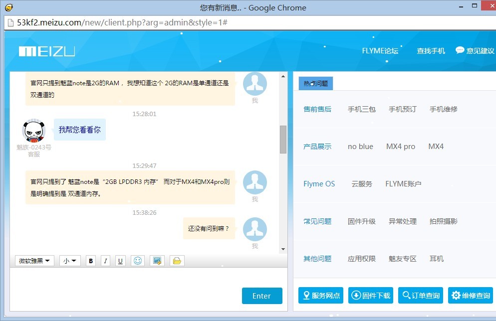Click the chat scrollbar thumb
Screen dimensions: 496x321
[x=283, y=140]
